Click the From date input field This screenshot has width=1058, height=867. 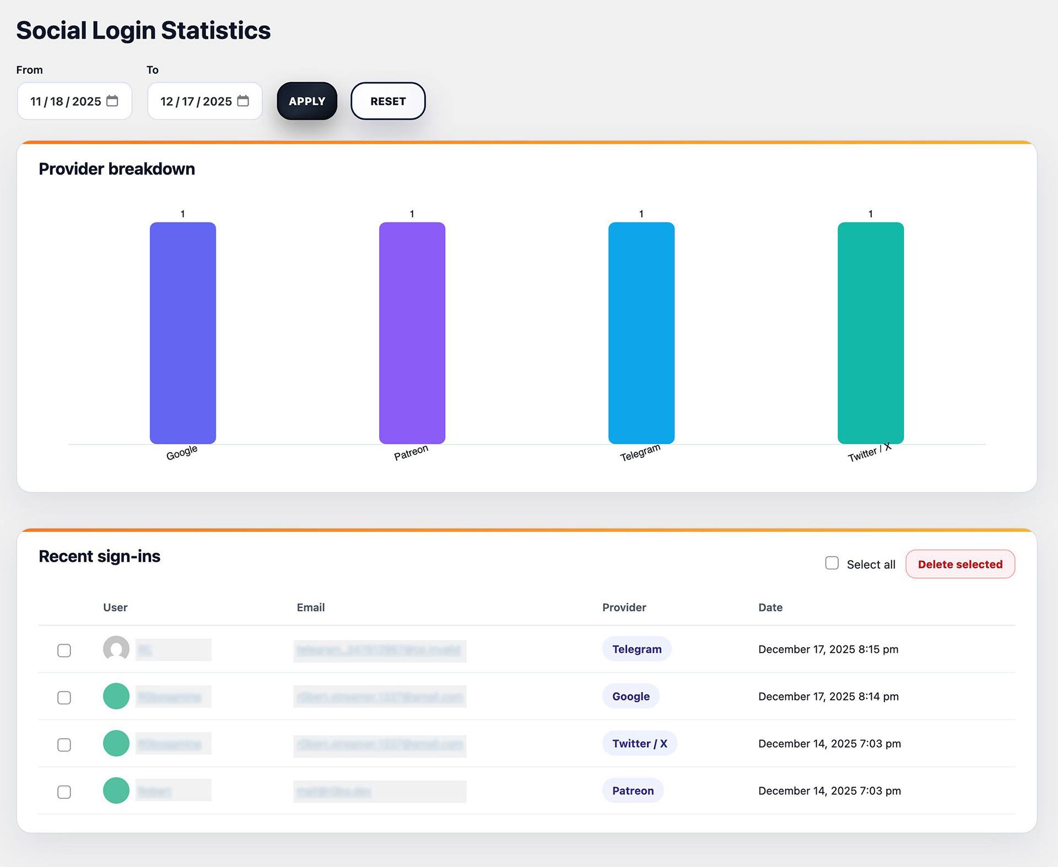click(x=65, y=101)
